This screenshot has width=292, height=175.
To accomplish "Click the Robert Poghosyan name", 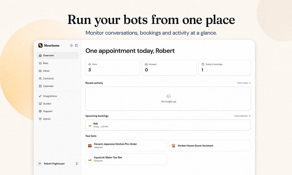I will (x=54, y=164).
